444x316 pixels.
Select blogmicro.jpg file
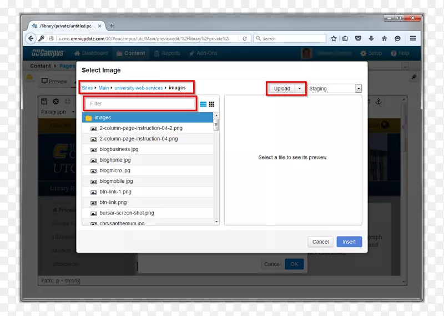148,170
